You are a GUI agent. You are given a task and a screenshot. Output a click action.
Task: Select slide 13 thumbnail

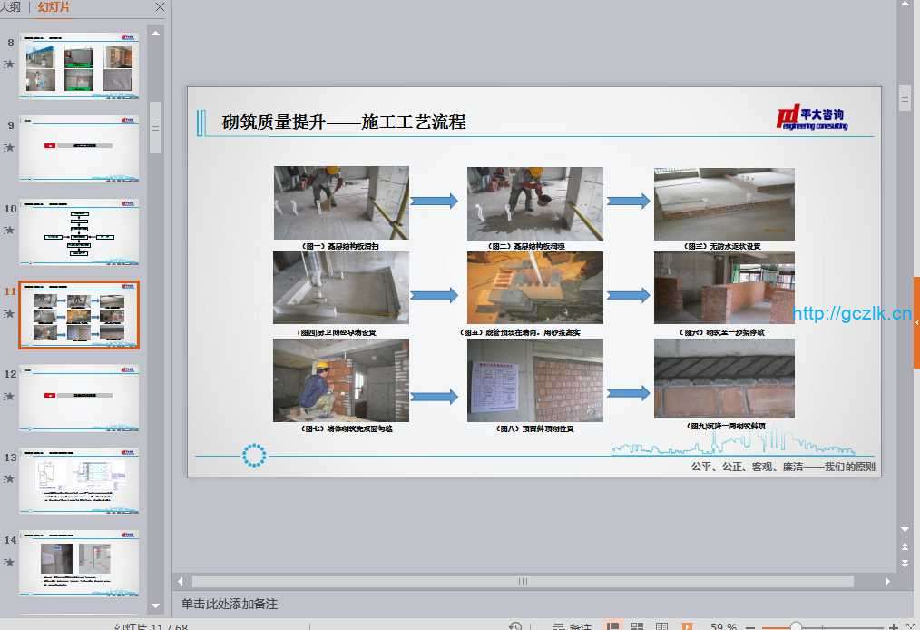[80, 481]
